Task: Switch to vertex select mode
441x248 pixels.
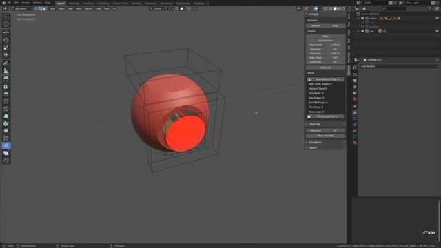Action: pos(37,9)
